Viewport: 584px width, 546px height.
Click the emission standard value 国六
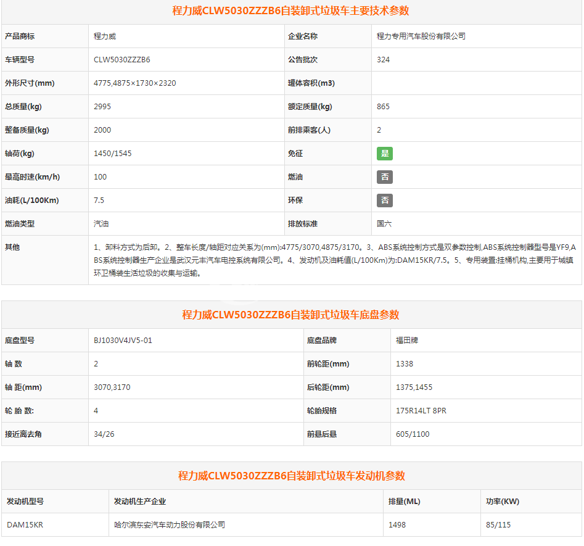384,224
